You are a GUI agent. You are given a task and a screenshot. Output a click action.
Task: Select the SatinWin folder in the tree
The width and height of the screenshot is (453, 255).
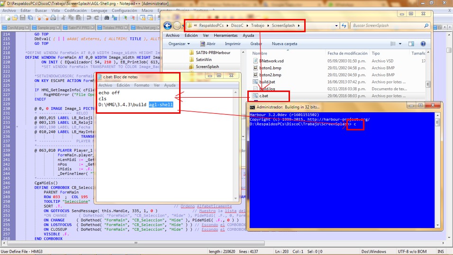[x=200, y=60]
